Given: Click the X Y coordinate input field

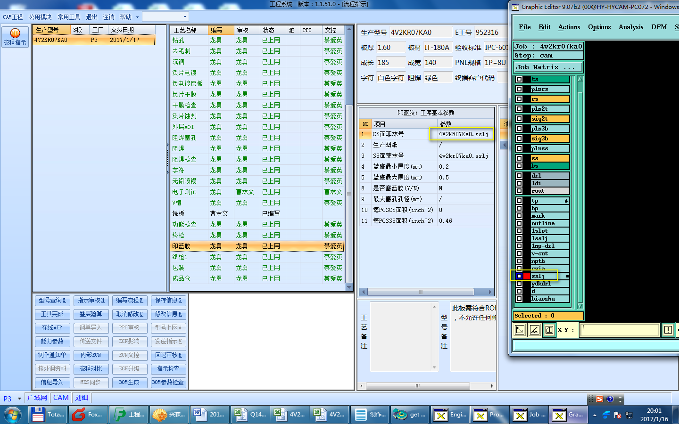Looking at the screenshot, I should coord(620,330).
